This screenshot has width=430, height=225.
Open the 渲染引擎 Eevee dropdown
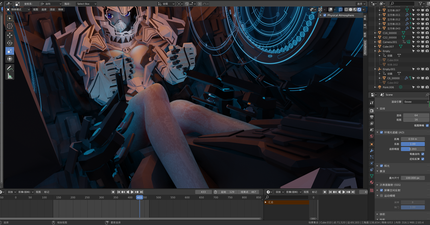click(x=416, y=102)
